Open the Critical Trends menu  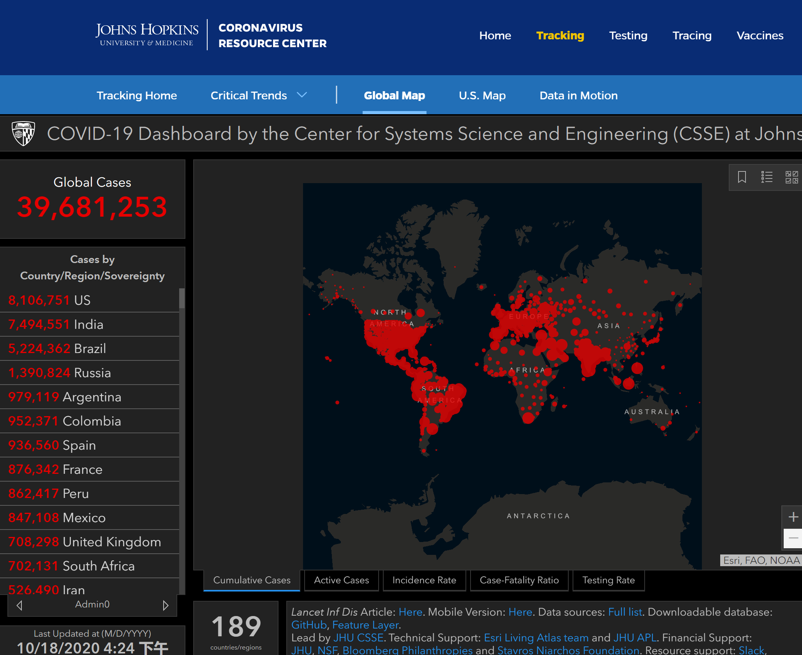click(x=249, y=95)
